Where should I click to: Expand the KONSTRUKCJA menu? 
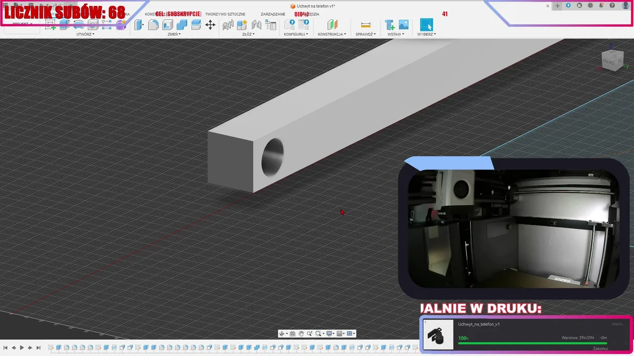click(x=332, y=34)
